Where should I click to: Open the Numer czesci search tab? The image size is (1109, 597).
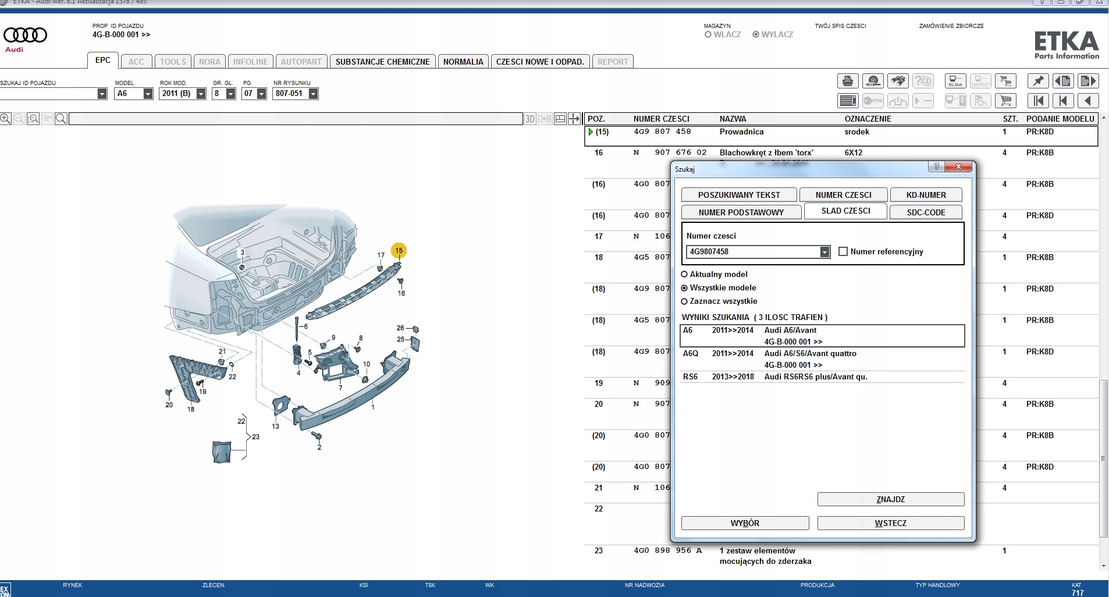pyautogui.click(x=843, y=195)
